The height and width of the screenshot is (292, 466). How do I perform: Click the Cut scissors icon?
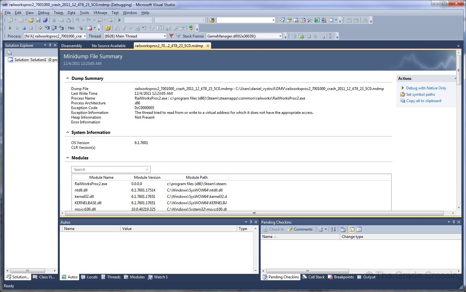click(54, 20)
